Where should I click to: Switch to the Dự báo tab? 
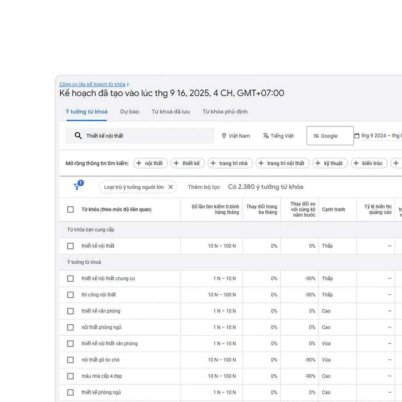[130, 111]
